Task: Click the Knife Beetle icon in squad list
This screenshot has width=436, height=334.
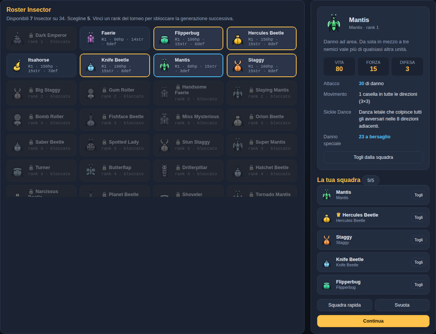Action: [x=327, y=263]
